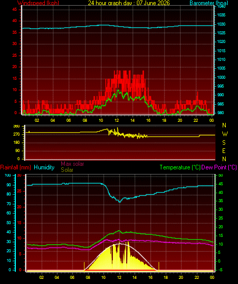
Task: Click '100' on the cyan Humidity axis
Action: point(8,175)
